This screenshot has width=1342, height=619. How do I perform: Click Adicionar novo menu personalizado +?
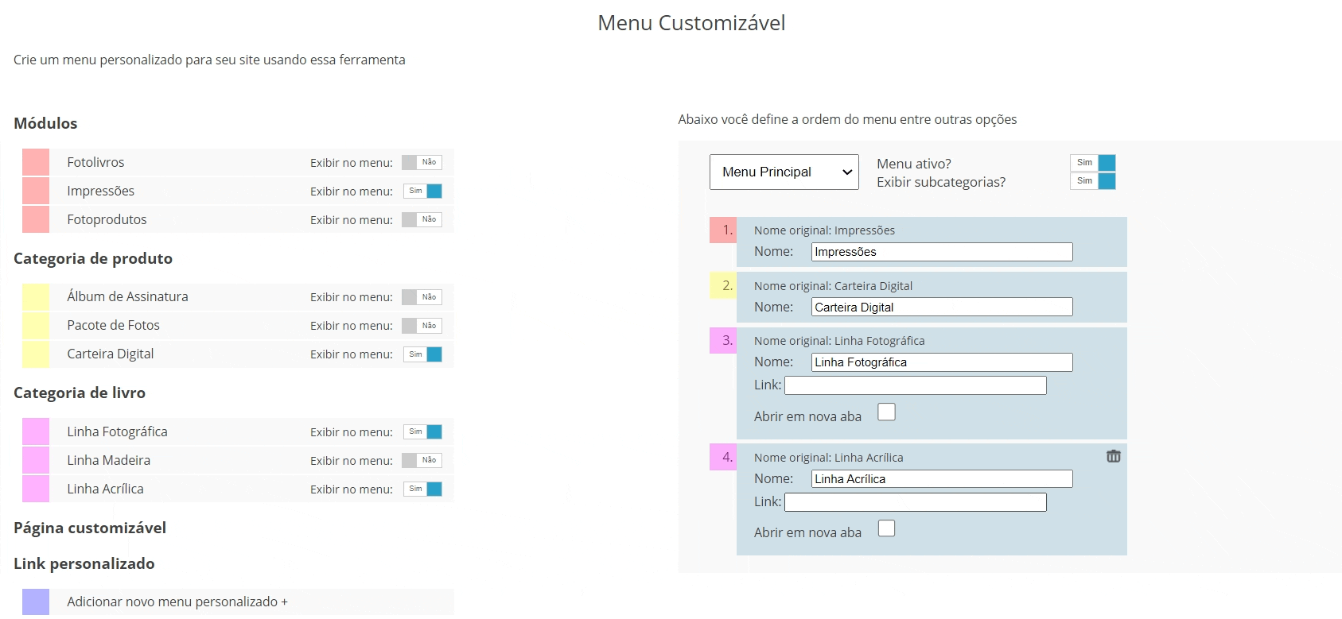(x=177, y=602)
